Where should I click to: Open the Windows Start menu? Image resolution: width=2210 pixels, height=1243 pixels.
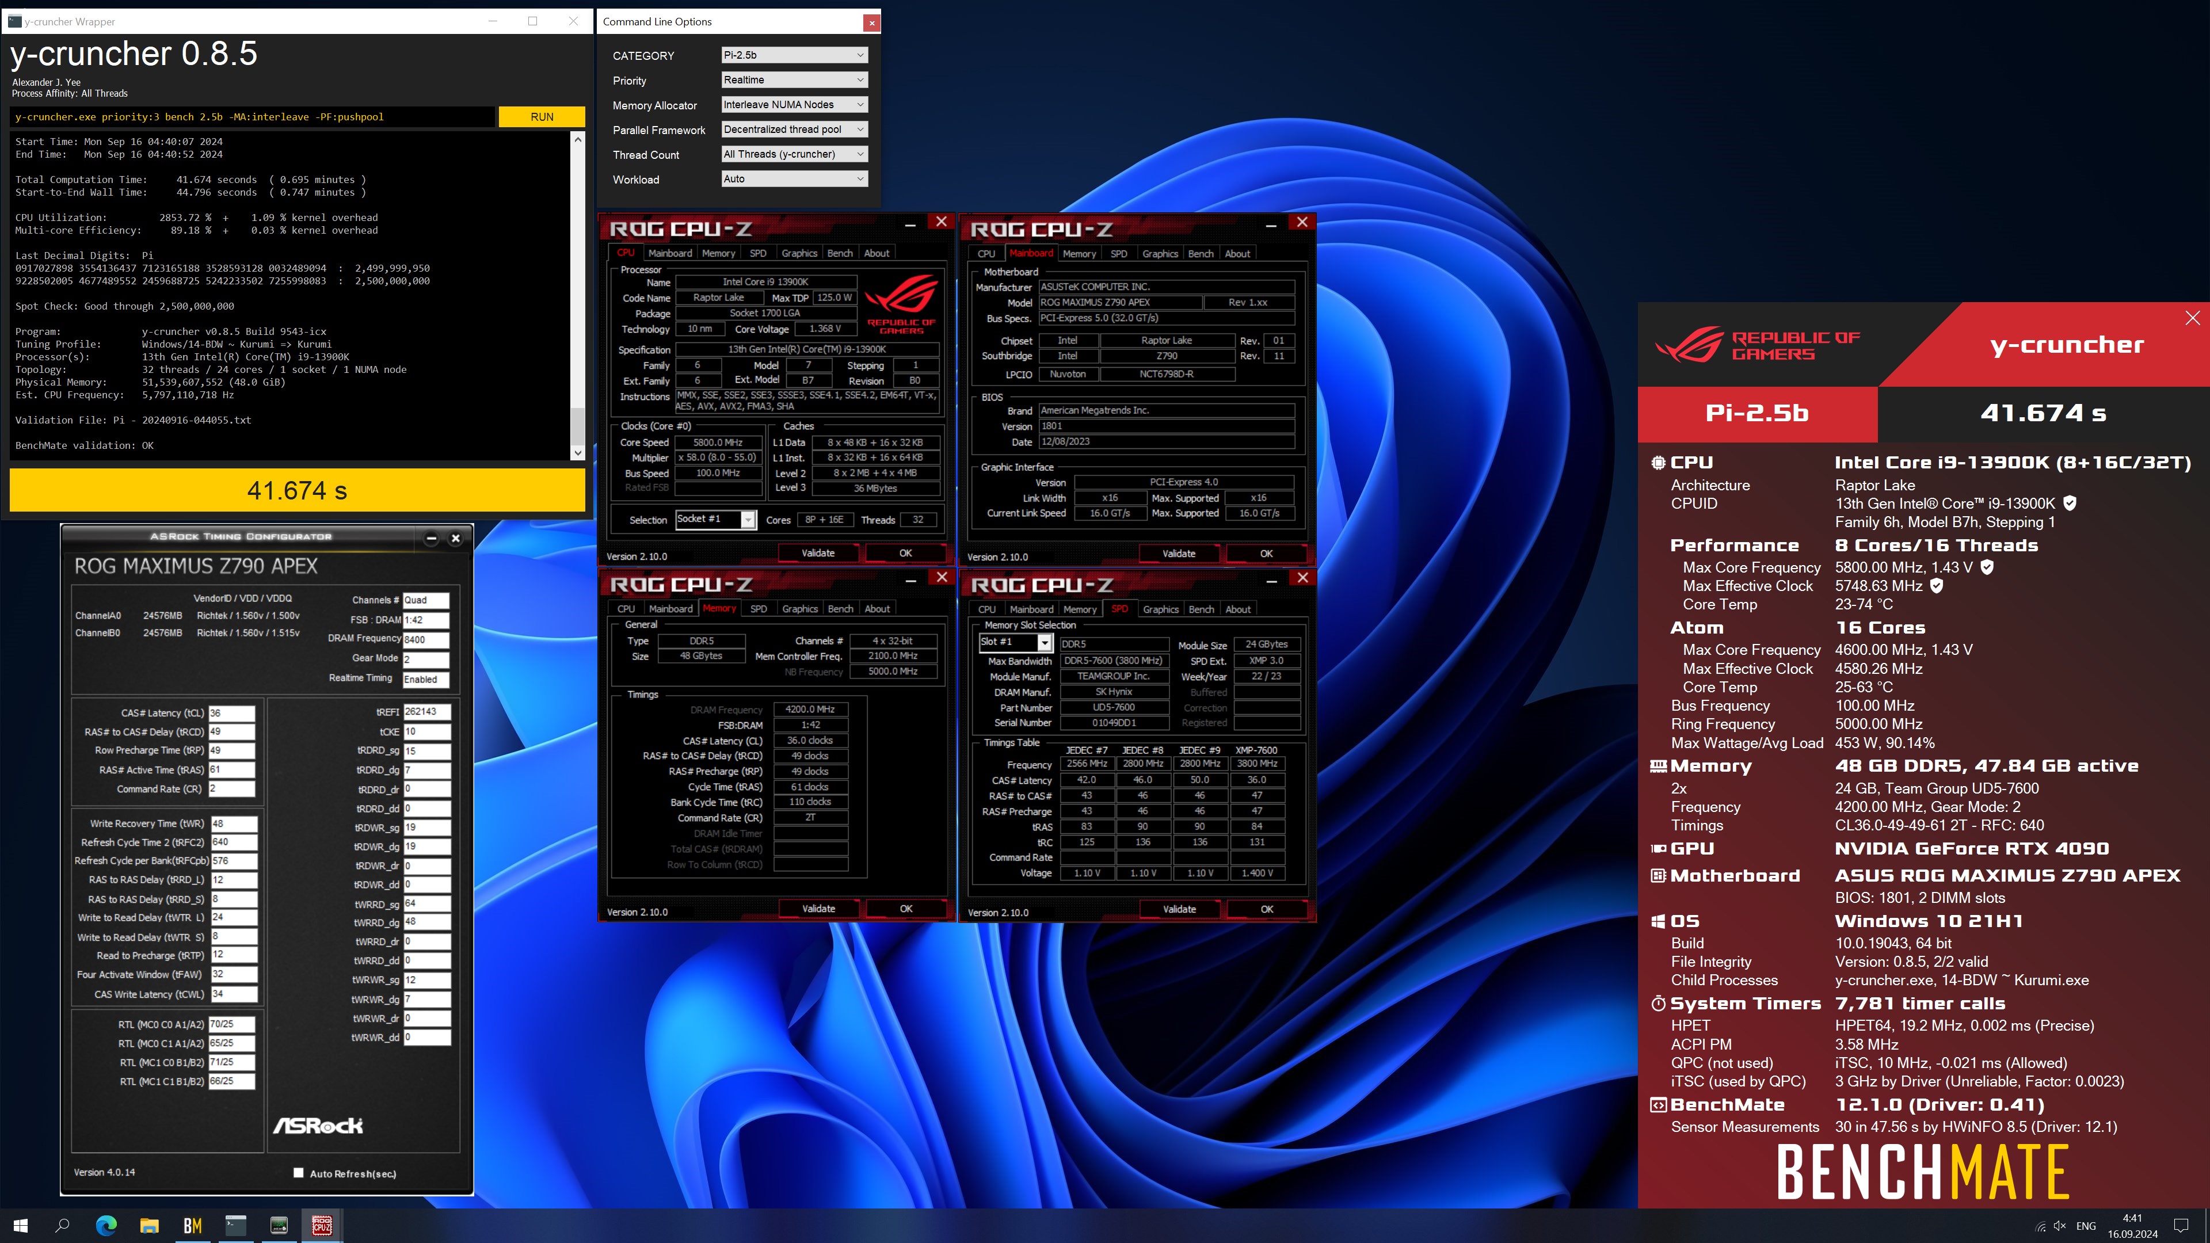pos(21,1226)
